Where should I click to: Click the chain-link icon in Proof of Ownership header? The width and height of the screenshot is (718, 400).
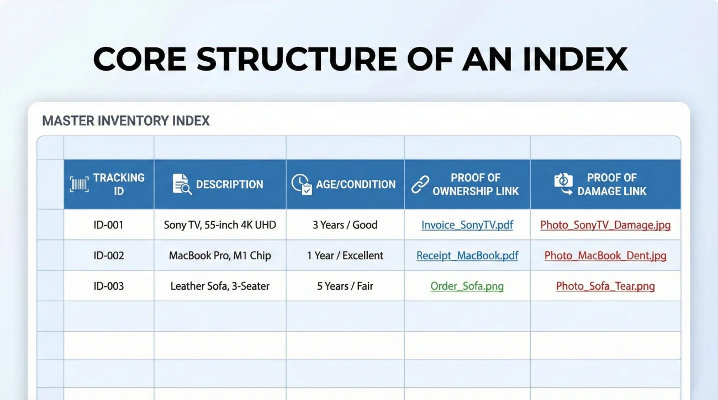coord(421,184)
